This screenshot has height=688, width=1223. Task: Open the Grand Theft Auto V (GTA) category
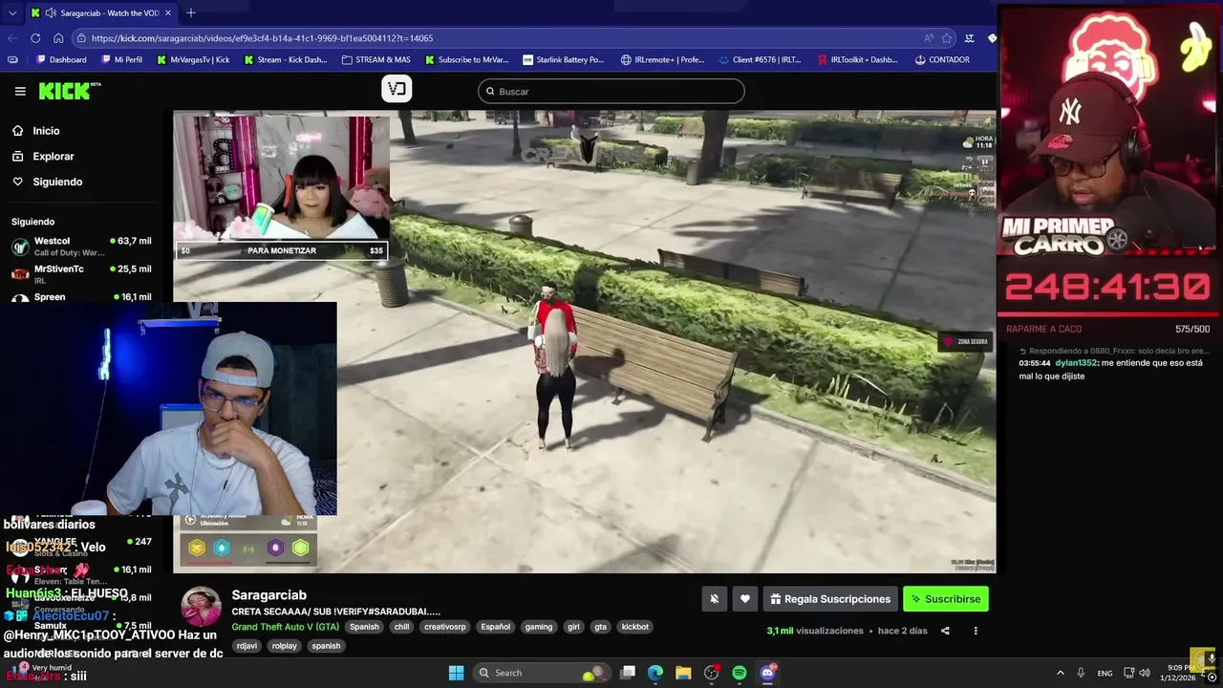click(x=286, y=627)
